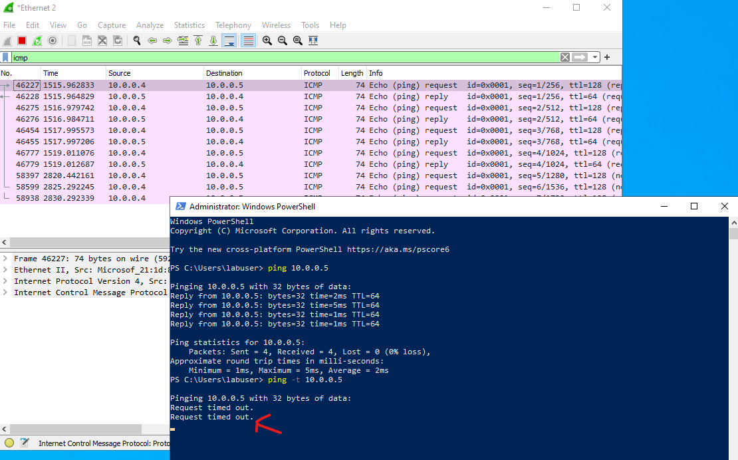Open the find packet magnifier tool
The width and height of the screenshot is (738, 460).
(137, 41)
